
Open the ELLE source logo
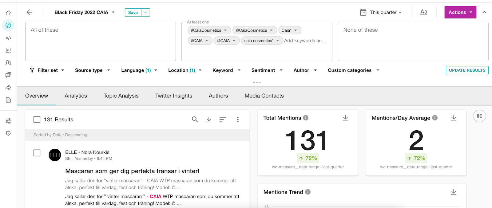[55, 155]
